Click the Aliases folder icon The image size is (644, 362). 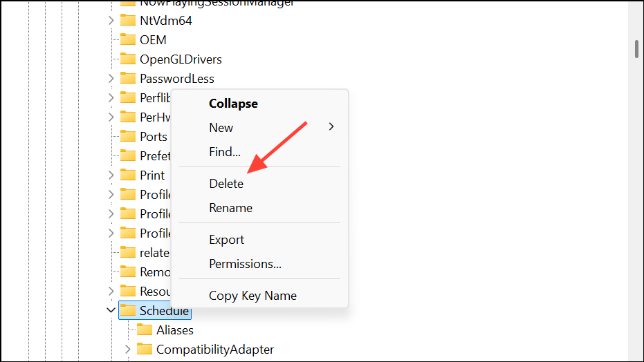(144, 330)
